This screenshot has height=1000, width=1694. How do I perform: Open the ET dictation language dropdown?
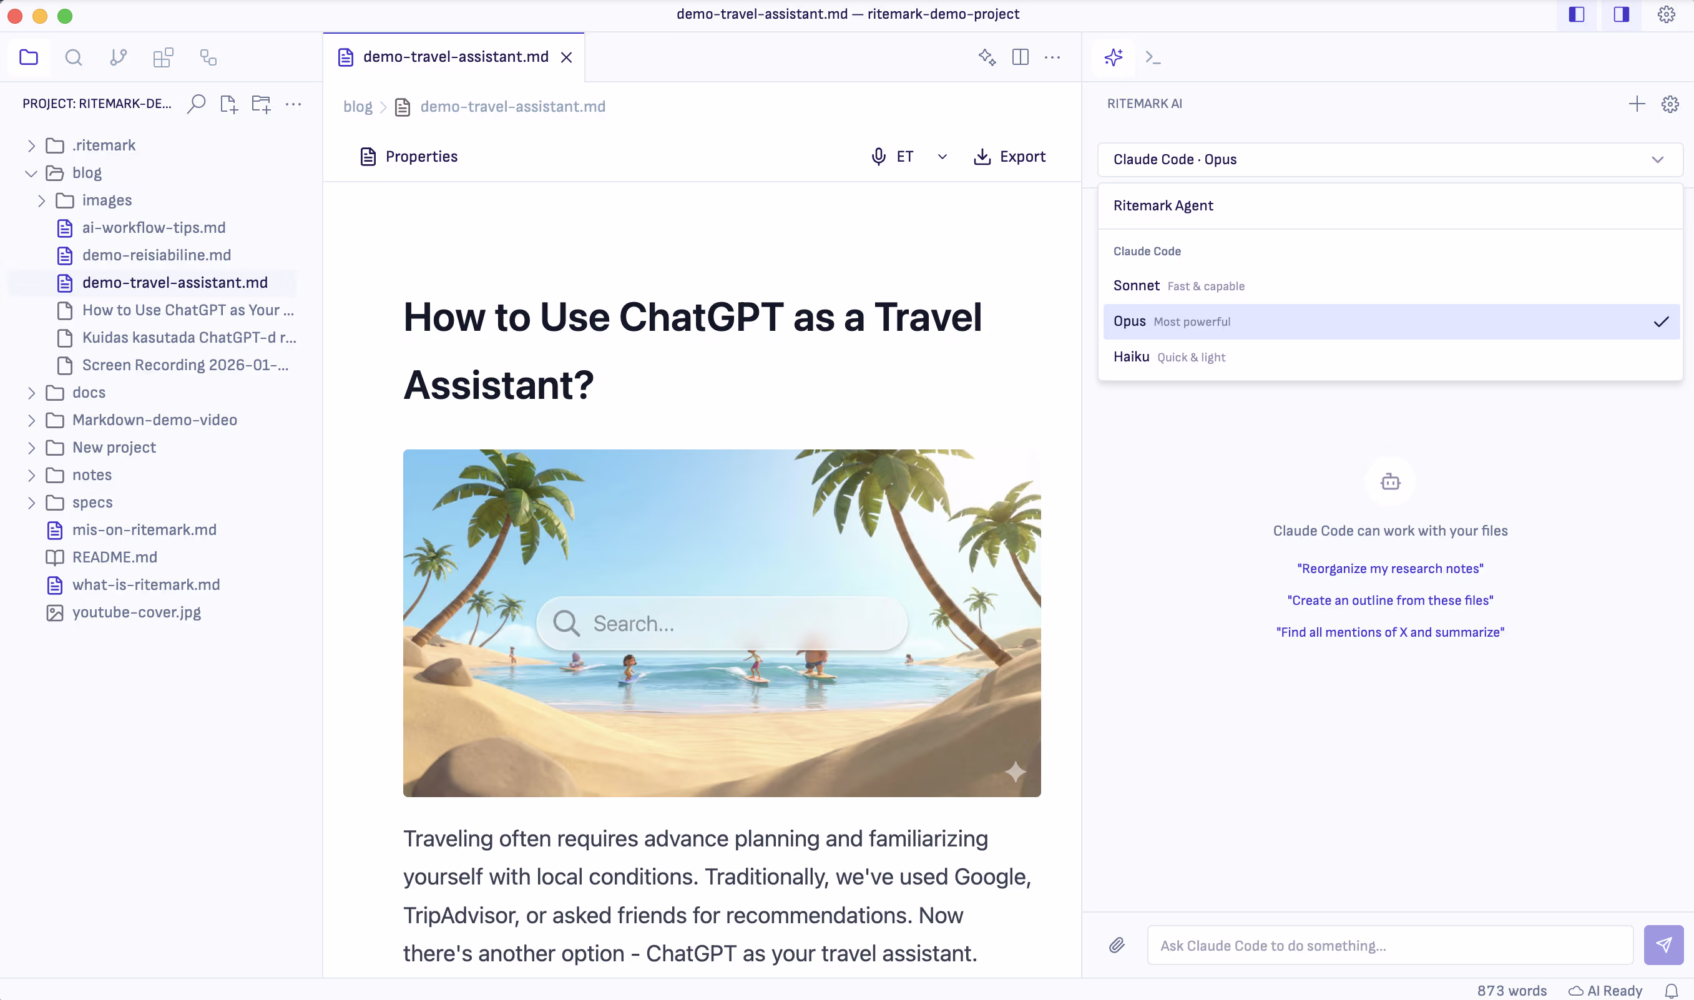tap(942, 157)
